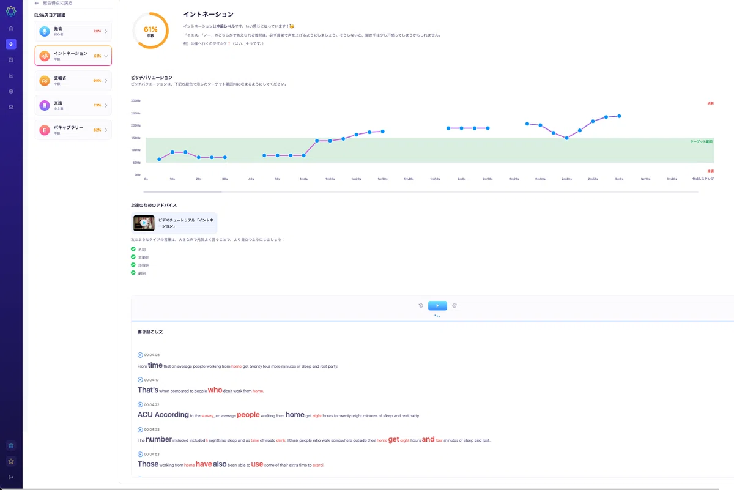Play the transcript segment at 00:04:22
The image size is (734, 490).
point(140,404)
